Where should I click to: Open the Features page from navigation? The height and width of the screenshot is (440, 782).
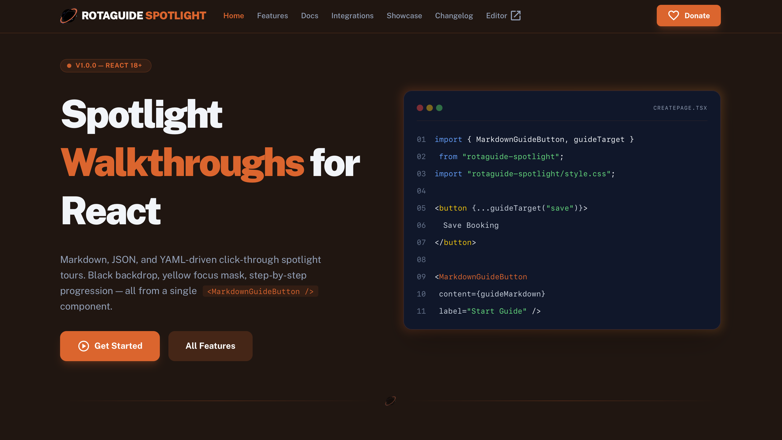[x=272, y=16]
